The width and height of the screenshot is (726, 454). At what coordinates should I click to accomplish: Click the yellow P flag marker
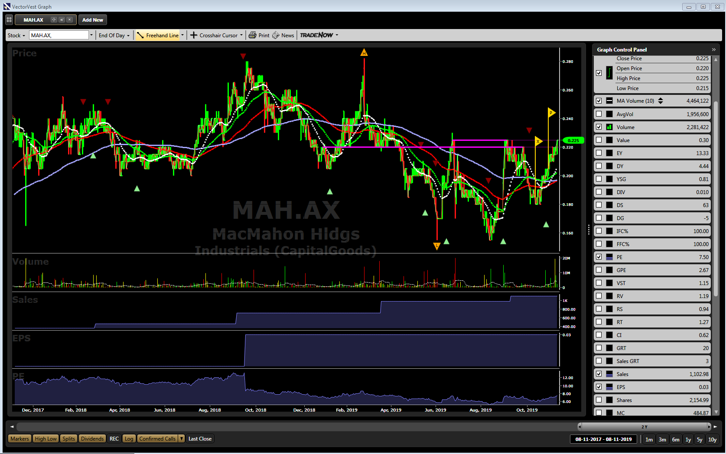[x=551, y=113]
